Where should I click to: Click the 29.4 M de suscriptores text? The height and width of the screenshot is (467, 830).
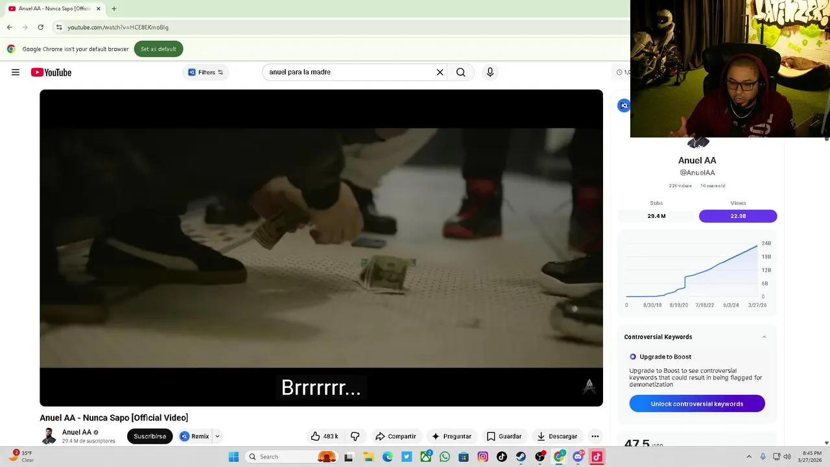(x=89, y=441)
